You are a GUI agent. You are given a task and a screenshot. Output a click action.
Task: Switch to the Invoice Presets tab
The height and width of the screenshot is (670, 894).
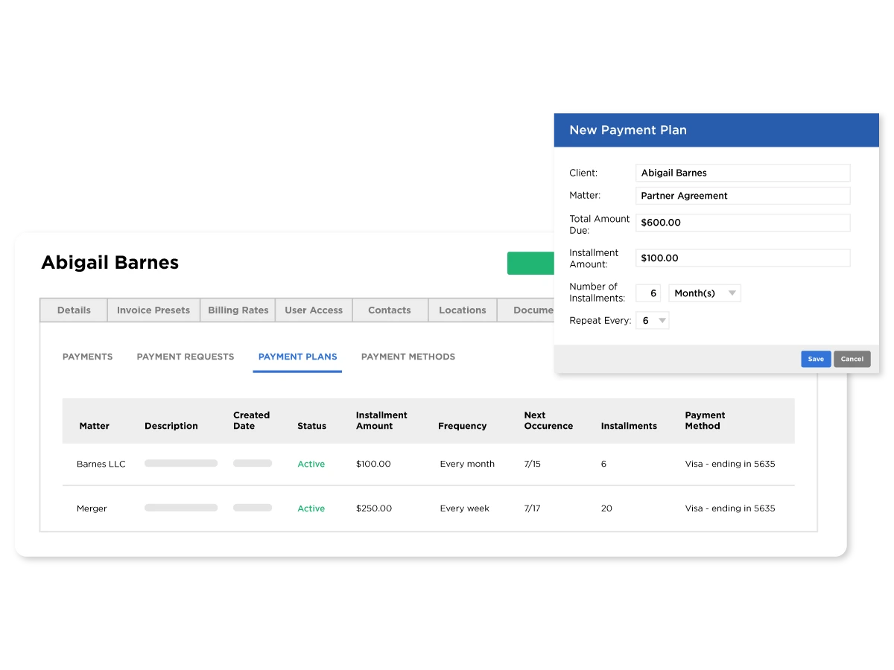[153, 310]
